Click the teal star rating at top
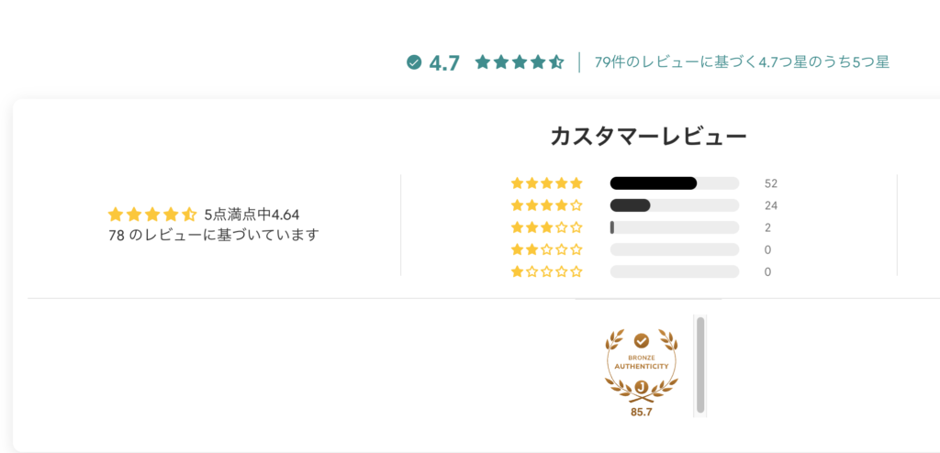940x453 pixels. [520, 62]
